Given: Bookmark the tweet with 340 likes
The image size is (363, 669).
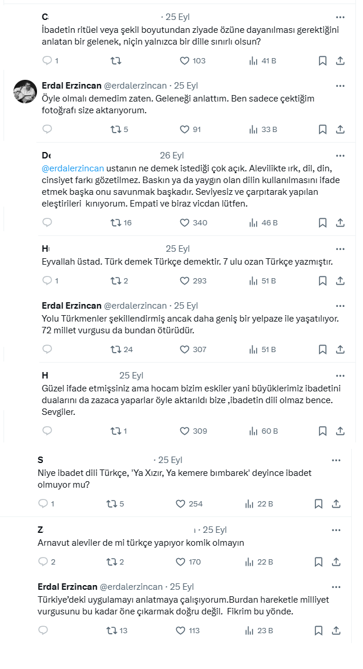Looking at the screenshot, I should click(322, 222).
